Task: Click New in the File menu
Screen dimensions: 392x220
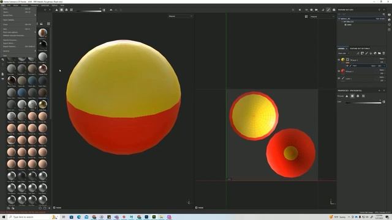Action: 19,9
